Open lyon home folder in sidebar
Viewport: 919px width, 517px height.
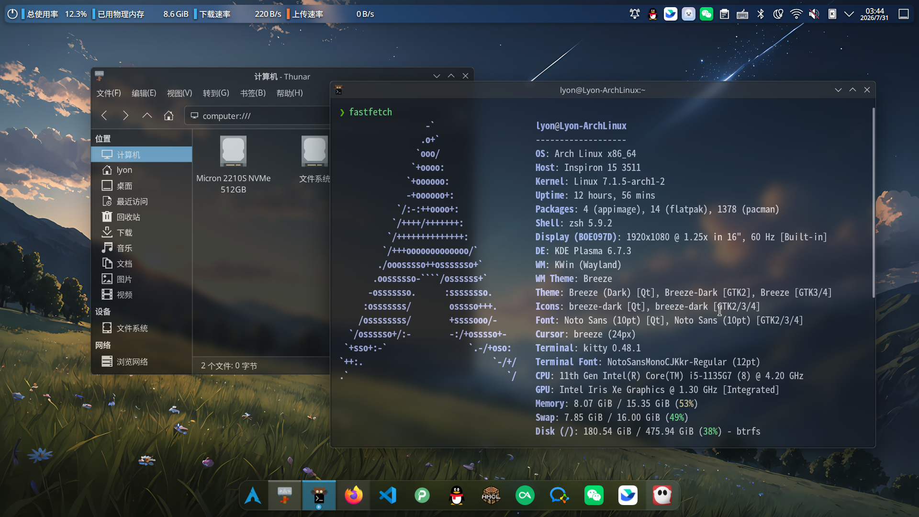click(x=142, y=170)
